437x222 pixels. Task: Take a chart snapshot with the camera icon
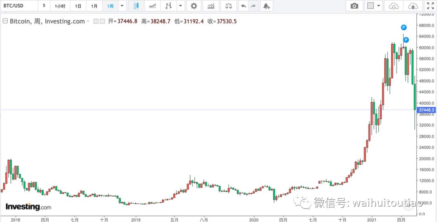tap(354, 6)
